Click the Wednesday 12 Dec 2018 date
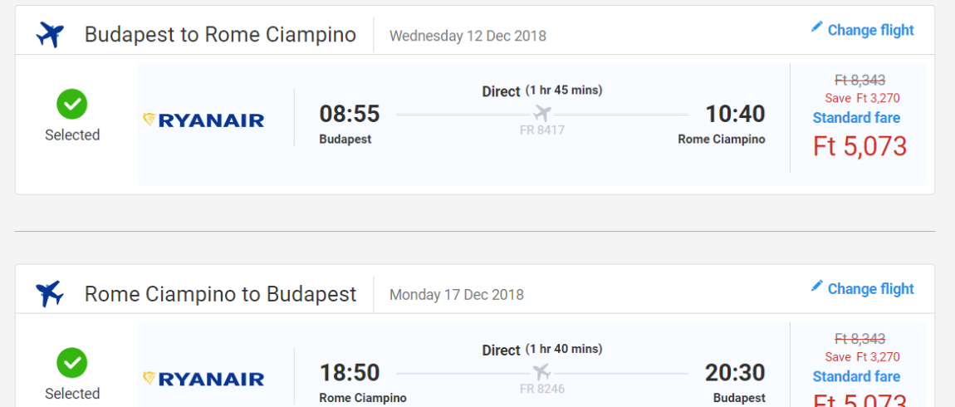This screenshot has width=955, height=407. coord(468,36)
